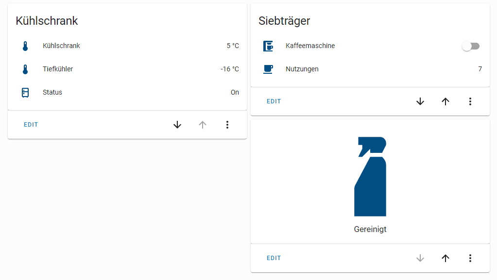Open the Kühlschrank card overflow menu
The image size is (497, 280).
(227, 125)
